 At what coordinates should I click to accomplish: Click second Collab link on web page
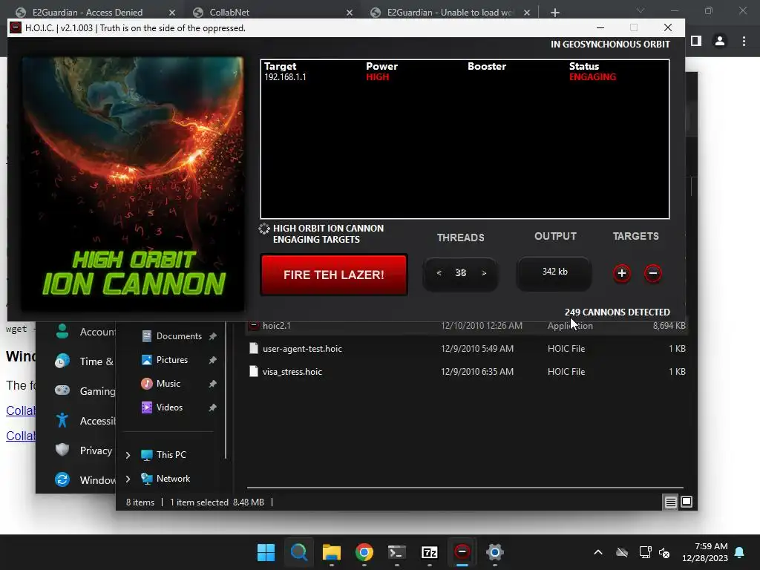(x=20, y=436)
